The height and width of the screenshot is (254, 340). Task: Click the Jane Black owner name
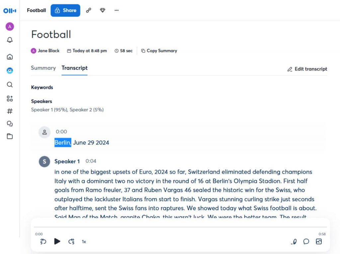click(48, 51)
